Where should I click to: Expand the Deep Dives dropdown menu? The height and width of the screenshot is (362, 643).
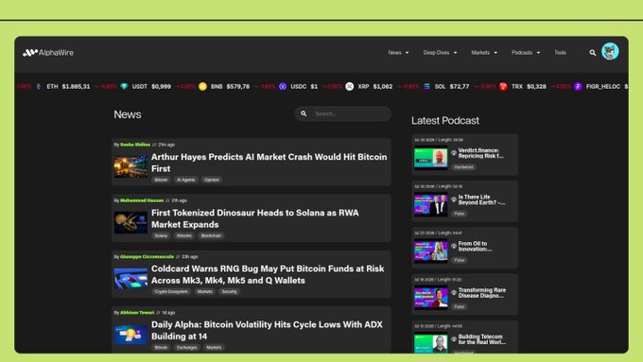pyautogui.click(x=440, y=53)
